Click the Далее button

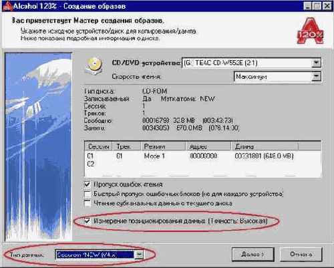click(253, 254)
